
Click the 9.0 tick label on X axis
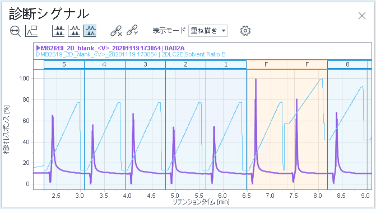(x=365, y=196)
